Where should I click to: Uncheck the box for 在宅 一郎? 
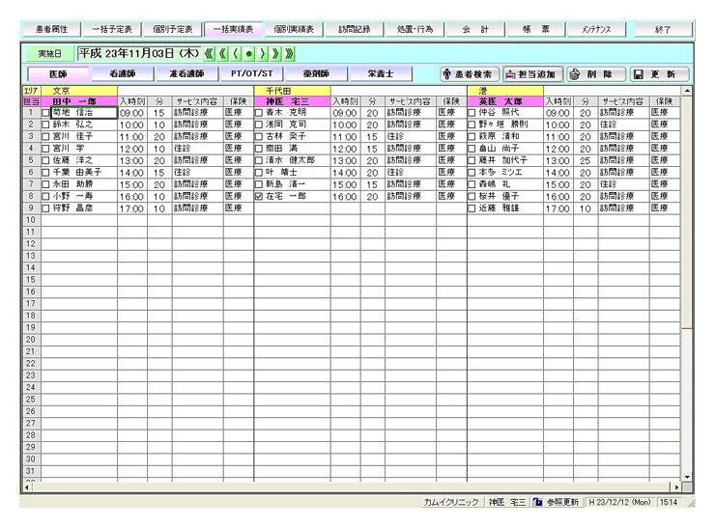259,196
